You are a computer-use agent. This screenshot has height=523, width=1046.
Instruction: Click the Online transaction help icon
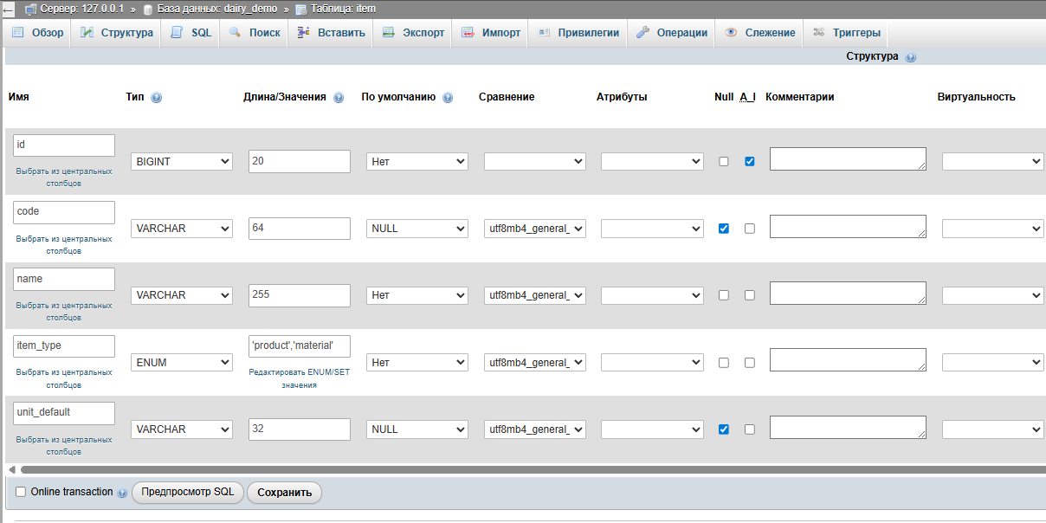tap(122, 493)
